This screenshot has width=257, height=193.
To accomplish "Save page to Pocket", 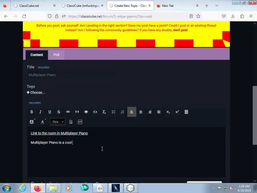I will pos(224,16).
